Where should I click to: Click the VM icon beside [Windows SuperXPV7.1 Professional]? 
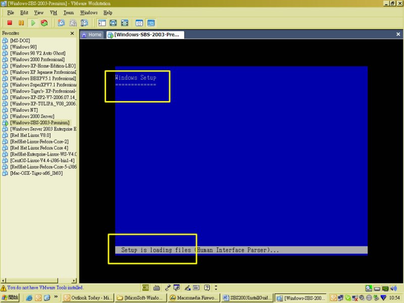pyautogui.click(x=5, y=85)
